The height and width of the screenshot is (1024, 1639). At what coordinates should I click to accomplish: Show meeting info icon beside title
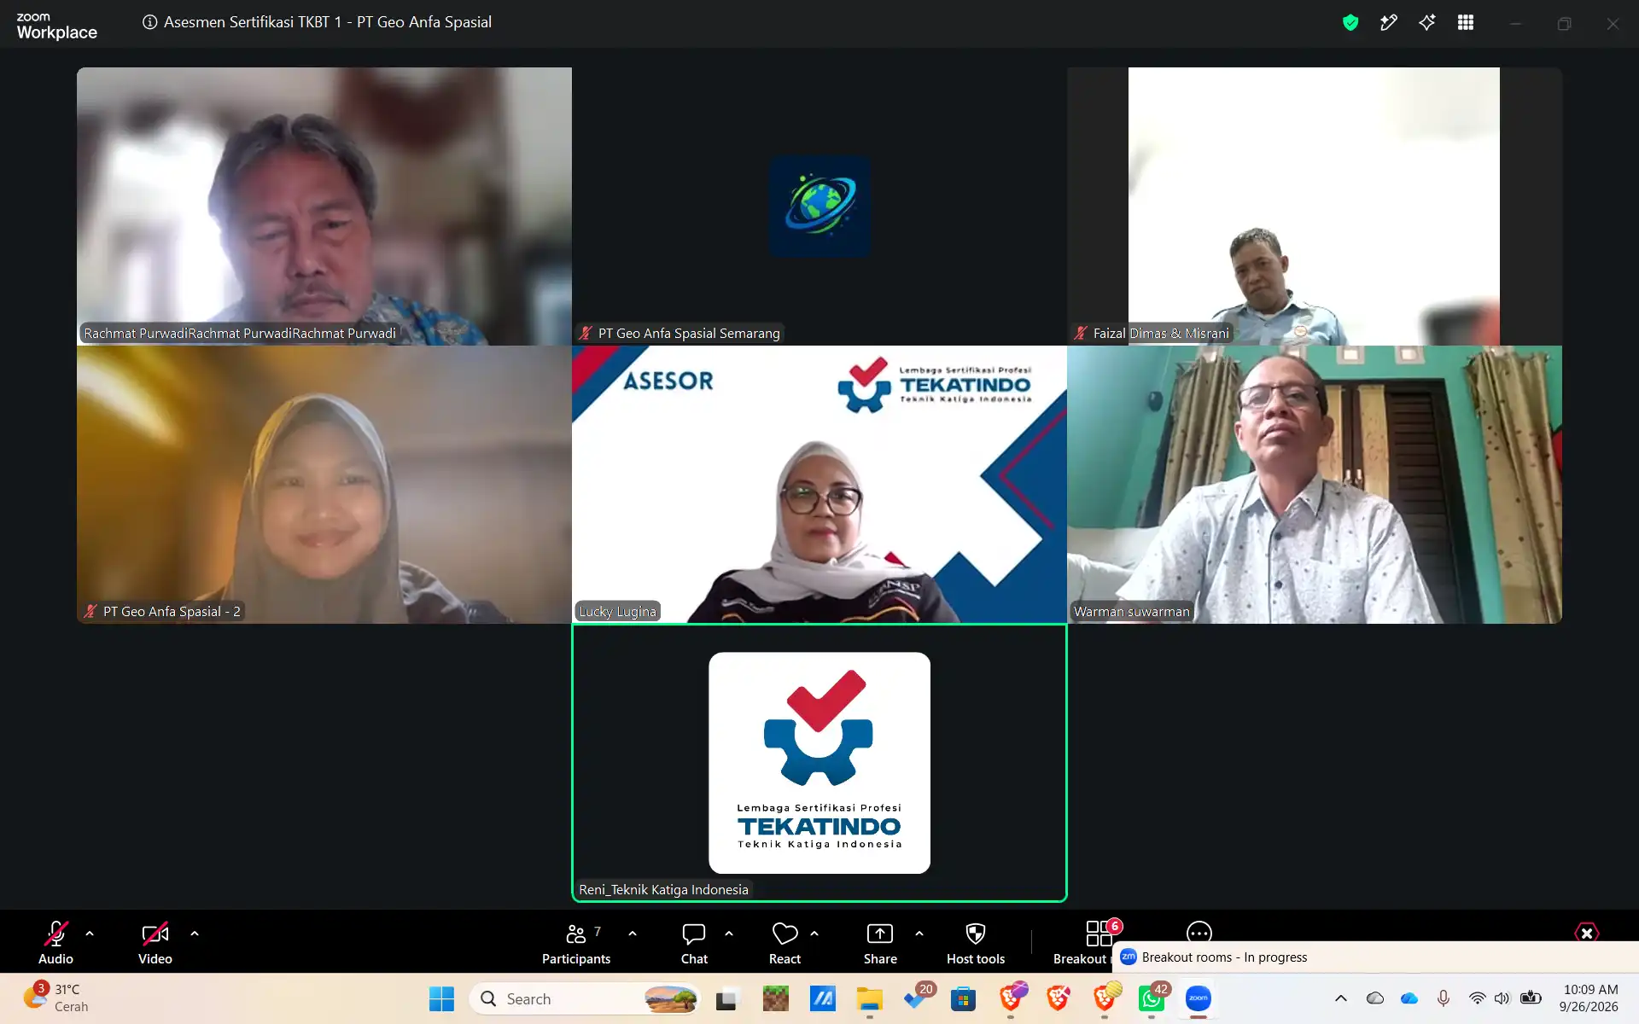coord(149,22)
